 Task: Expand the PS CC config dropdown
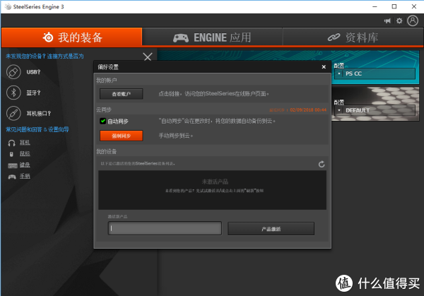tap(340, 73)
